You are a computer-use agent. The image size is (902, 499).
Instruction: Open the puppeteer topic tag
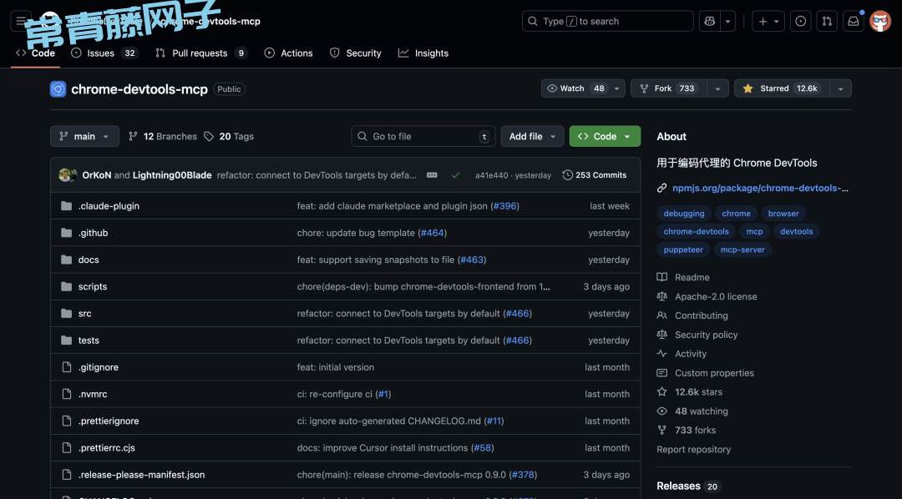pos(683,249)
